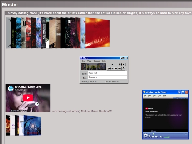Close the CD Player window
This screenshot has width=192, height=144.
(x=126, y=58)
